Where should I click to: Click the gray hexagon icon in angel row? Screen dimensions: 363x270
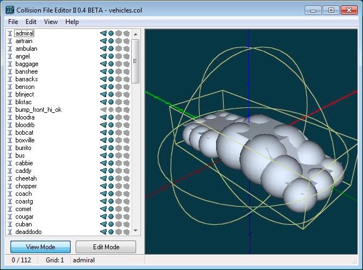pyautogui.click(x=119, y=56)
